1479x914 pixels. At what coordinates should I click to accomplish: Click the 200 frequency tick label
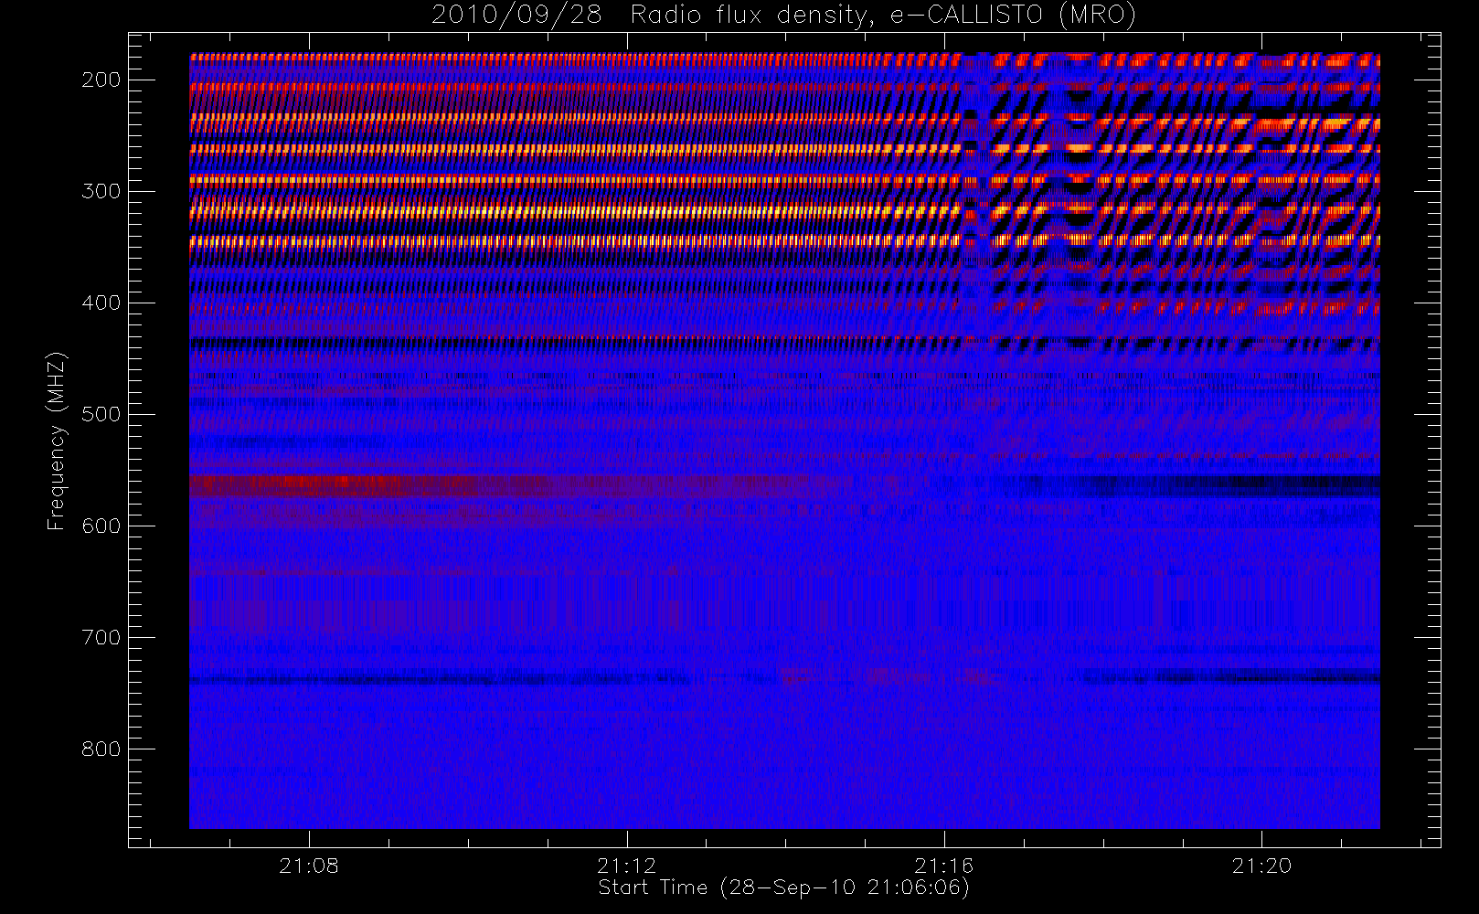(101, 80)
